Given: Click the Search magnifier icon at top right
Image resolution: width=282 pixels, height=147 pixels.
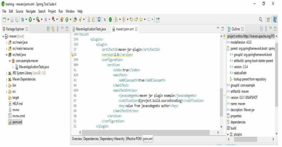Looking at the screenshot, I should coord(261,19).
